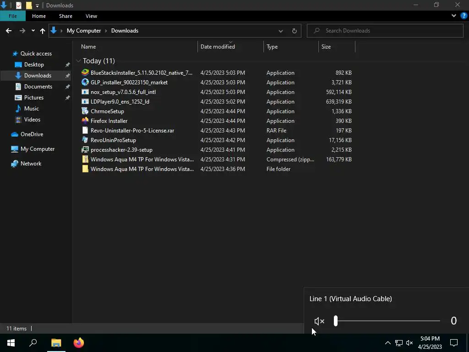This screenshot has height=352, width=469.
Task: Go forward with the Forward arrow
Action: click(x=22, y=31)
